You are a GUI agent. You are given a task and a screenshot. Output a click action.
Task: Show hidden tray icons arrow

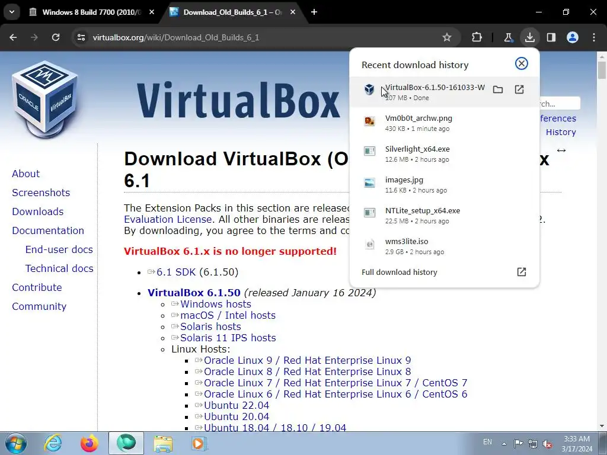tap(504, 444)
